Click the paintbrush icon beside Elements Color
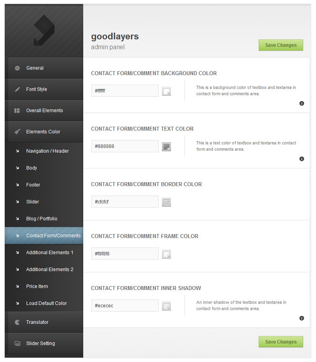 (17, 131)
